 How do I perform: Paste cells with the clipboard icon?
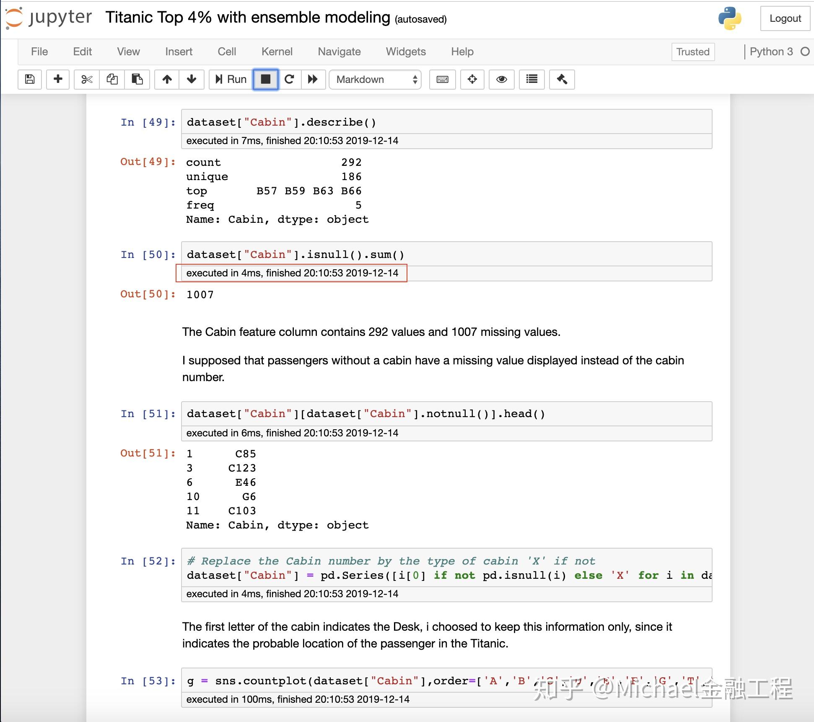tap(137, 79)
